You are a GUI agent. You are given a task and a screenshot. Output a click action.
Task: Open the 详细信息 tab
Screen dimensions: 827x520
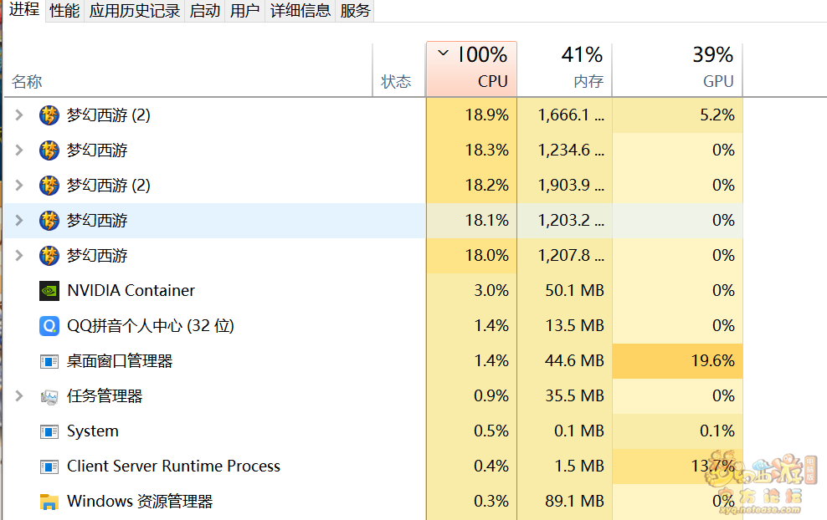300,11
